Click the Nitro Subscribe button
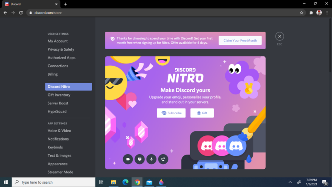The image size is (332, 187). click(171, 113)
